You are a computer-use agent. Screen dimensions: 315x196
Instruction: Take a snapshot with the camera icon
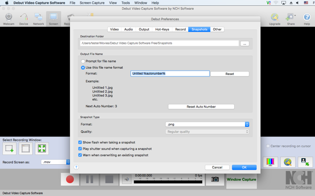tap(215, 179)
